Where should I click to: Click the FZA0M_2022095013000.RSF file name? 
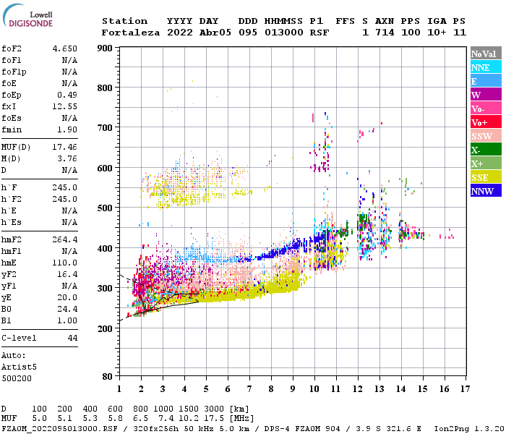coord(60,429)
